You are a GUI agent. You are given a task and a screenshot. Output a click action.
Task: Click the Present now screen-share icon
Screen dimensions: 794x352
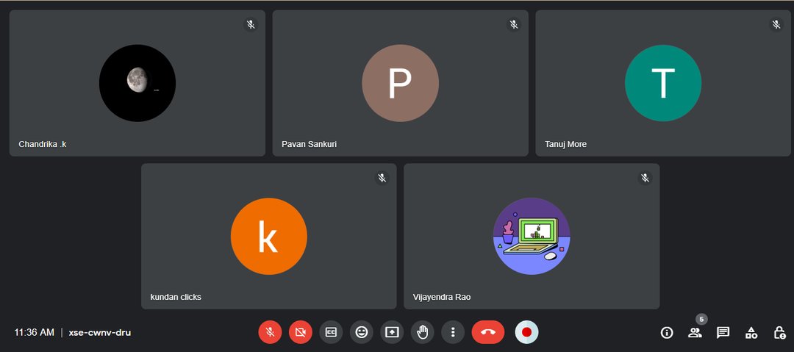pos(392,332)
